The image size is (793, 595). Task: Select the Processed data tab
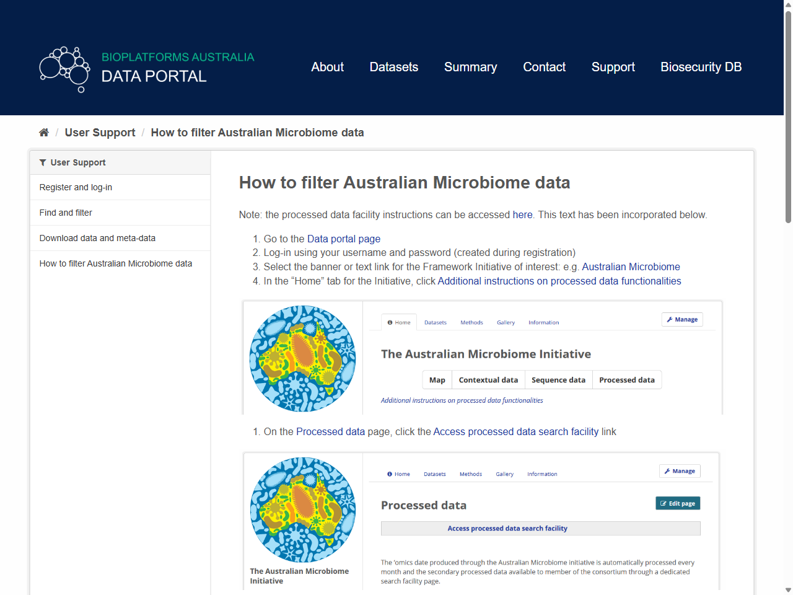pyautogui.click(x=627, y=379)
